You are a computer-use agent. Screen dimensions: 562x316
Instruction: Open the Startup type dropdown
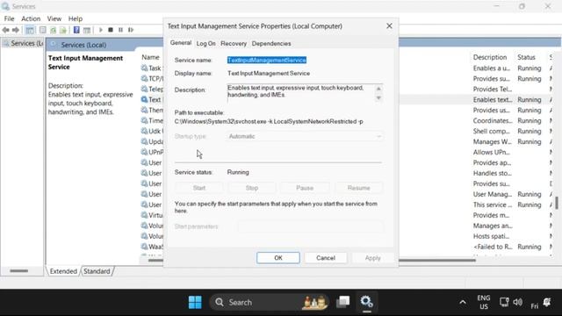coord(305,137)
